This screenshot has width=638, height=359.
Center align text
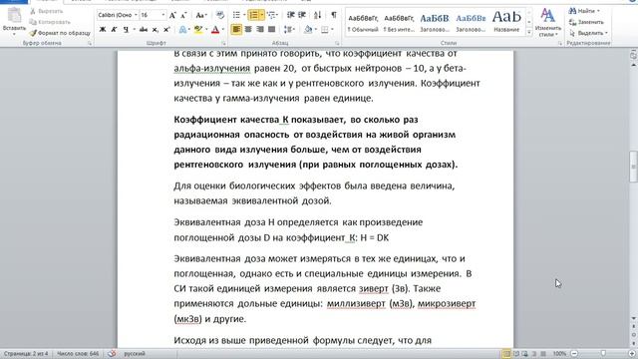click(248, 29)
